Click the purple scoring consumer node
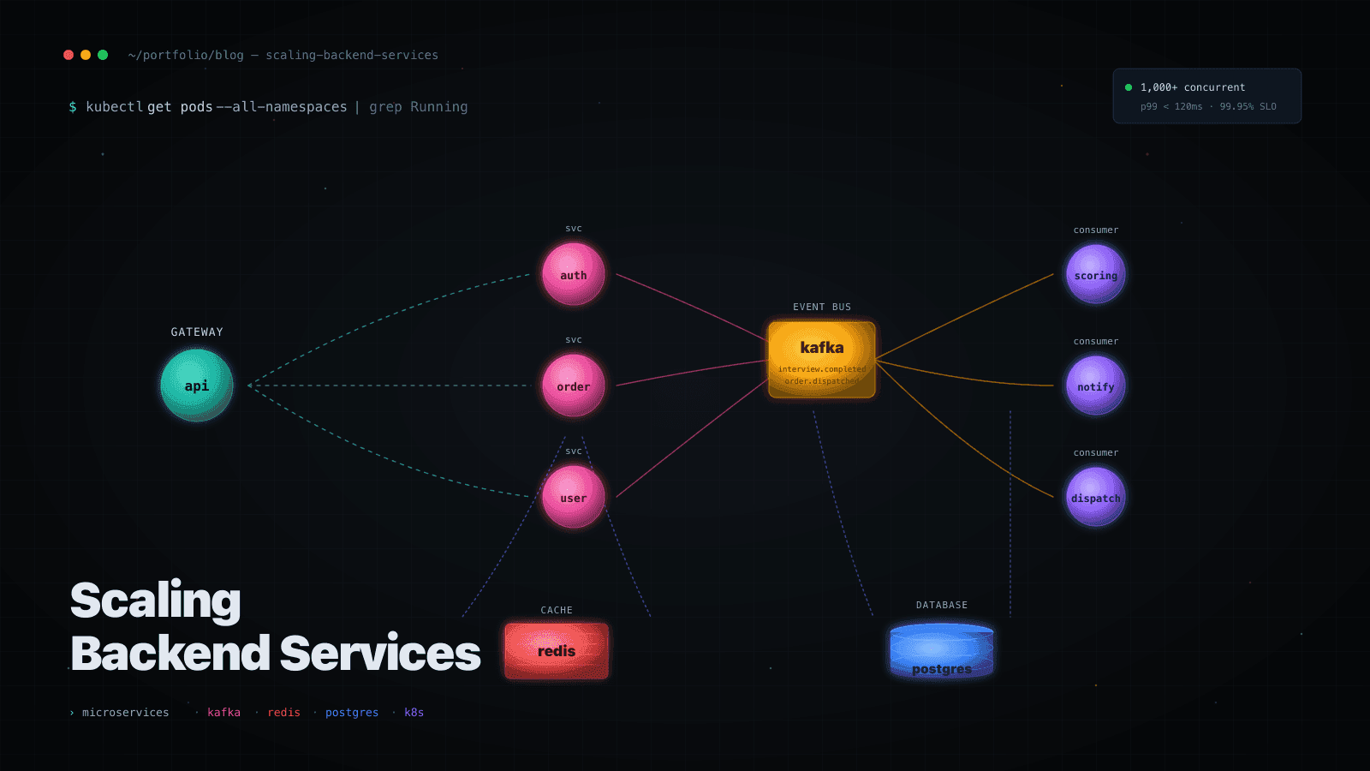 [x=1096, y=274]
